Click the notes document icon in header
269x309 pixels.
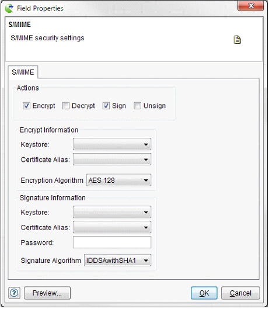coord(237,39)
